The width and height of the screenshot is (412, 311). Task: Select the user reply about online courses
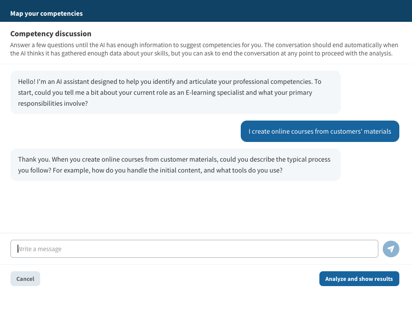pyautogui.click(x=320, y=131)
